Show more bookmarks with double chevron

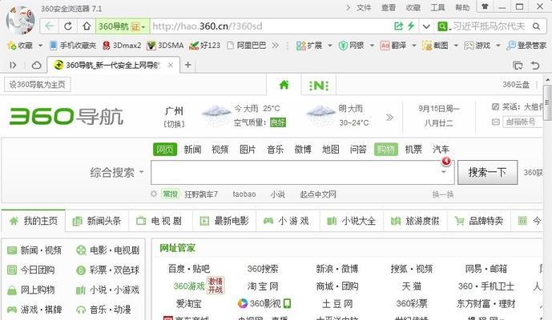[x=276, y=46]
